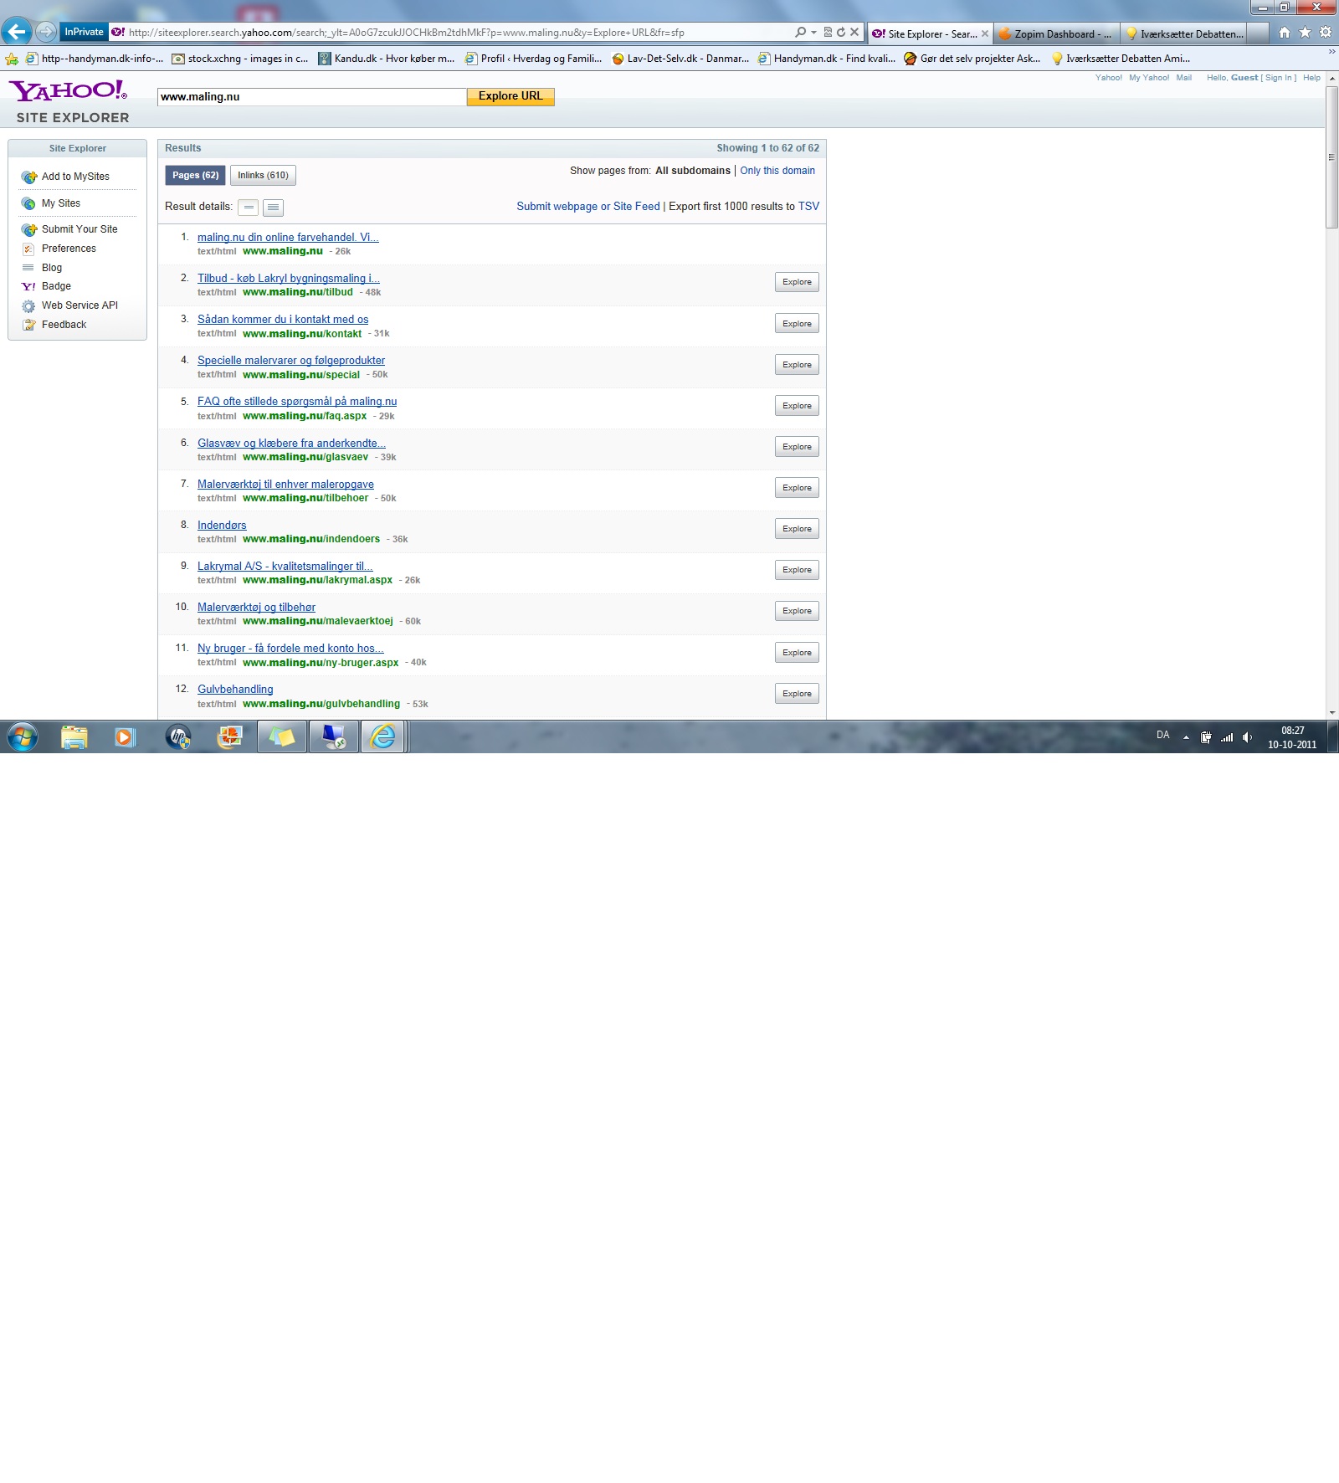
Task: Open address bar dropdown arrow
Action: coord(813,33)
